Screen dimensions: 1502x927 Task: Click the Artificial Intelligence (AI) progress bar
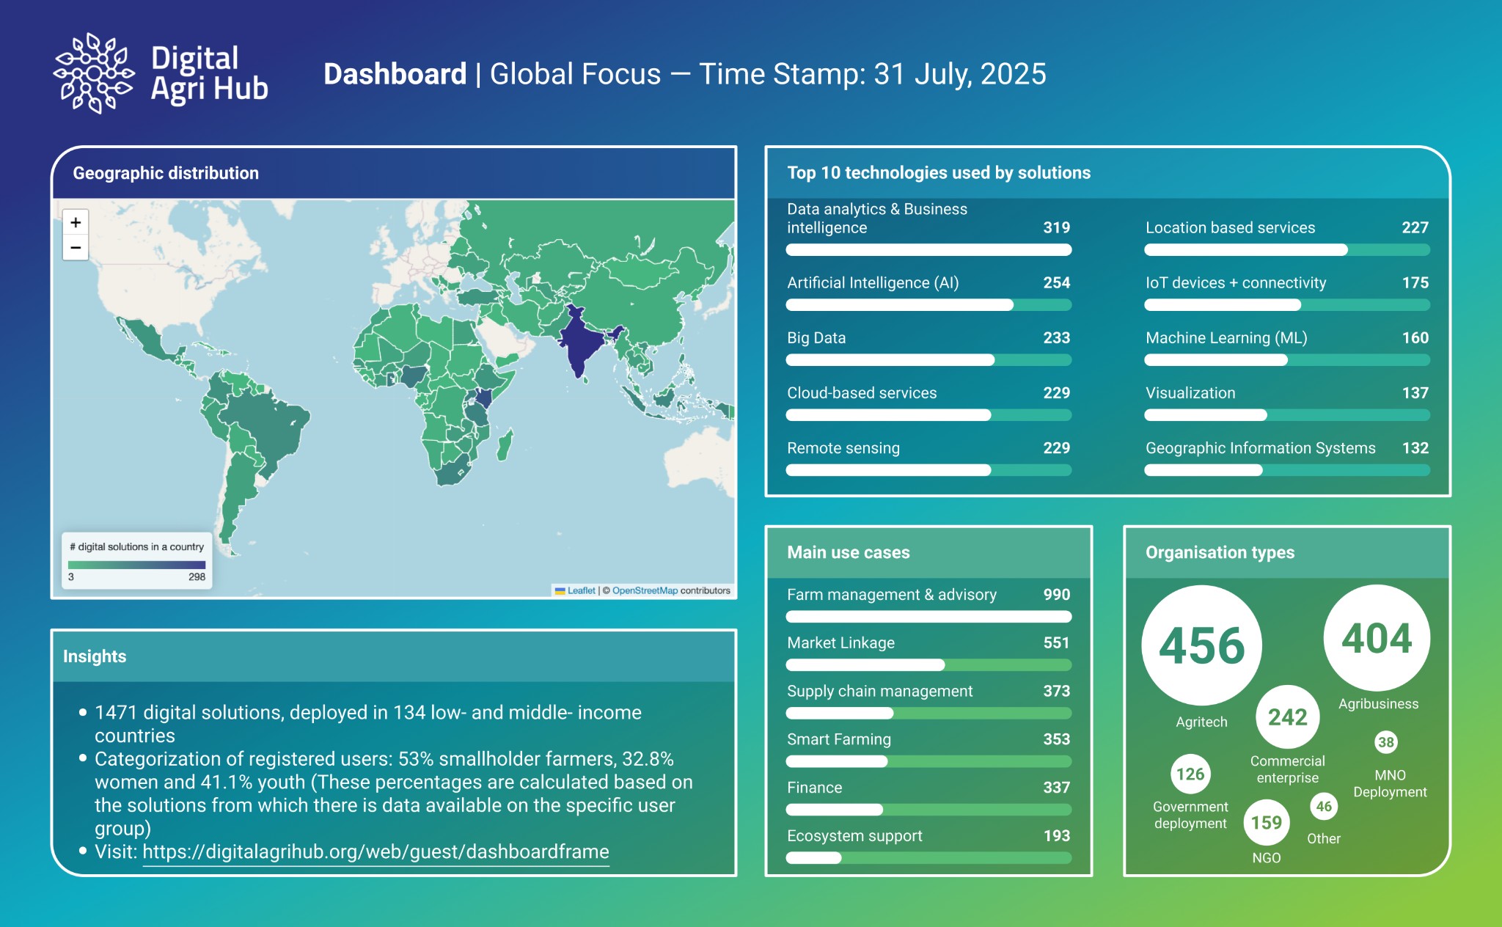pos(928,305)
